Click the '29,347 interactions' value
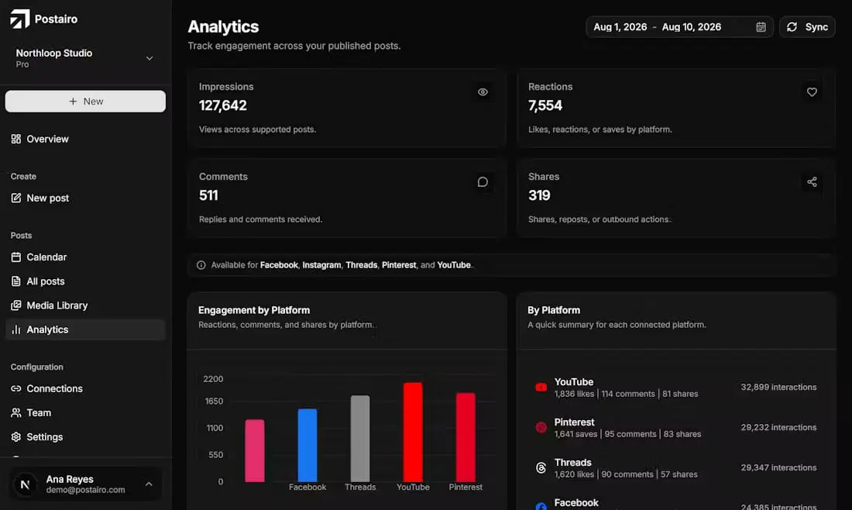852x510 pixels. point(778,467)
